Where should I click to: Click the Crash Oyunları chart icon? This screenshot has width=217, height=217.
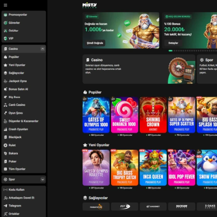click(5, 129)
